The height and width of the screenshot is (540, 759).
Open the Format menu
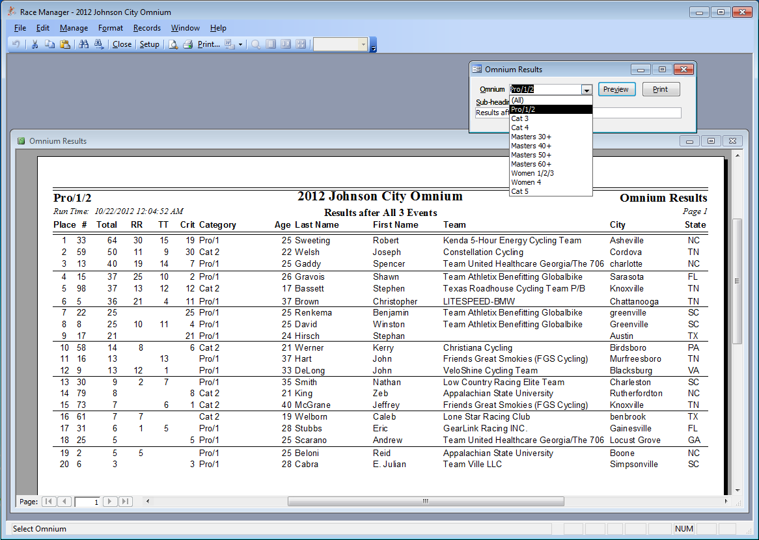click(111, 28)
